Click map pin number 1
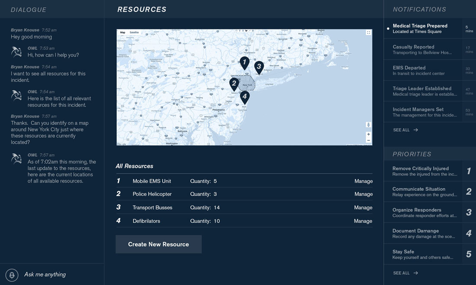This screenshot has height=285, width=476. (x=244, y=63)
